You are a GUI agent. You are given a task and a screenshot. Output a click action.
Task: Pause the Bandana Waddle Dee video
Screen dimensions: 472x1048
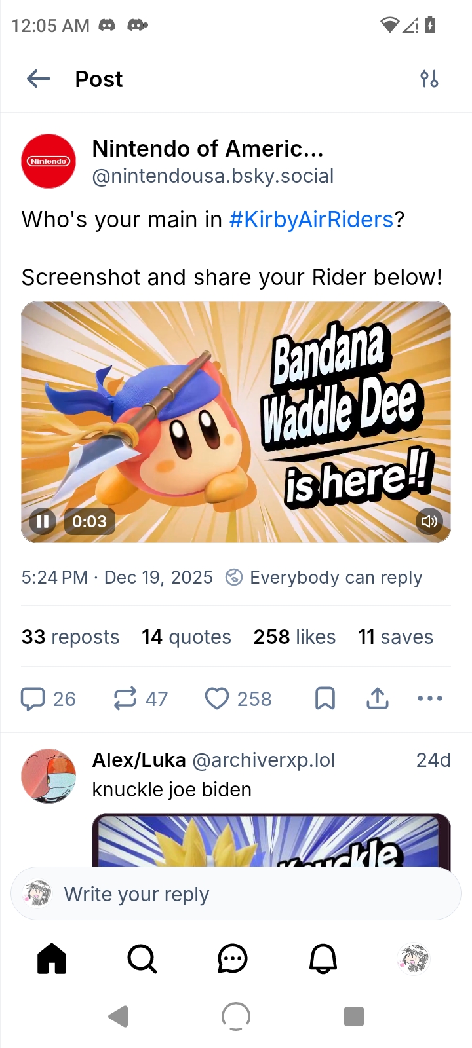(x=43, y=521)
